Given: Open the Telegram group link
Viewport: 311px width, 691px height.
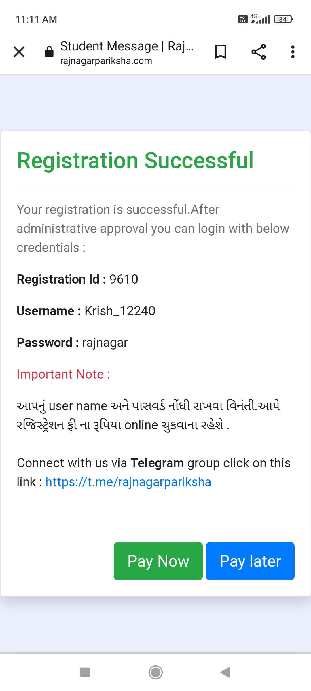Looking at the screenshot, I should click(x=128, y=482).
